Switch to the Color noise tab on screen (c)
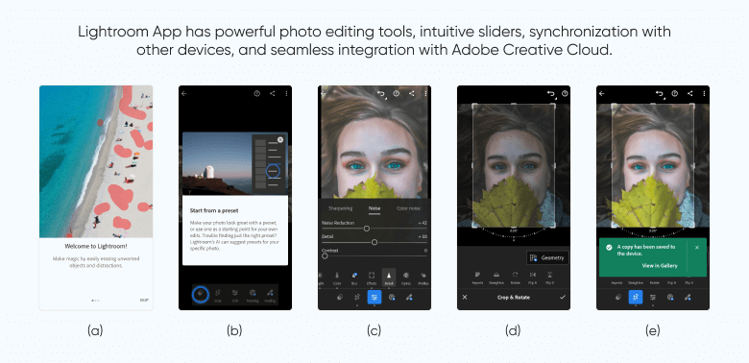This screenshot has height=363, width=749. (408, 208)
